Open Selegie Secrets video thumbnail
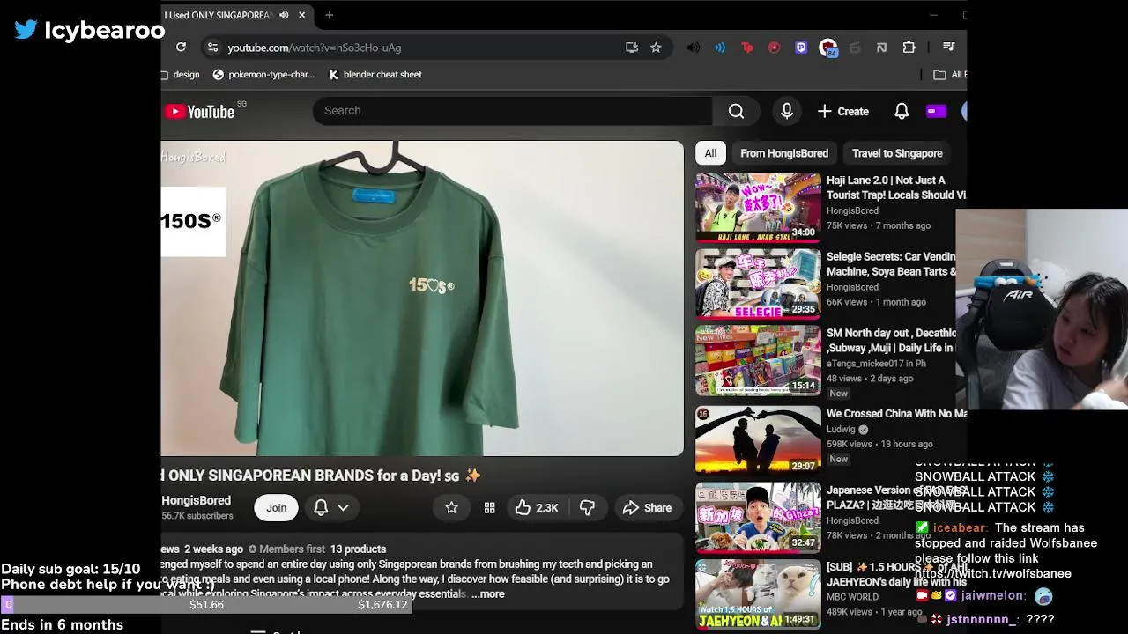This screenshot has width=1128, height=634. click(758, 284)
